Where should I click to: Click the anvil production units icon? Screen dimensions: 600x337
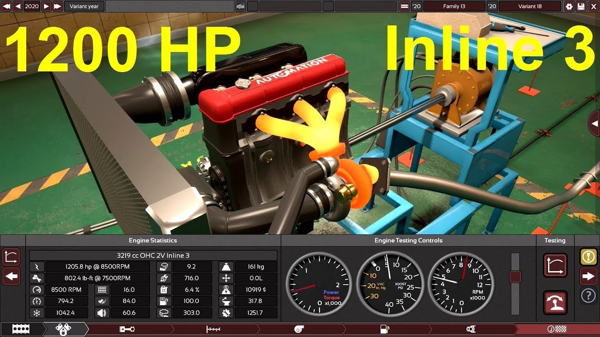pos(226,301)
